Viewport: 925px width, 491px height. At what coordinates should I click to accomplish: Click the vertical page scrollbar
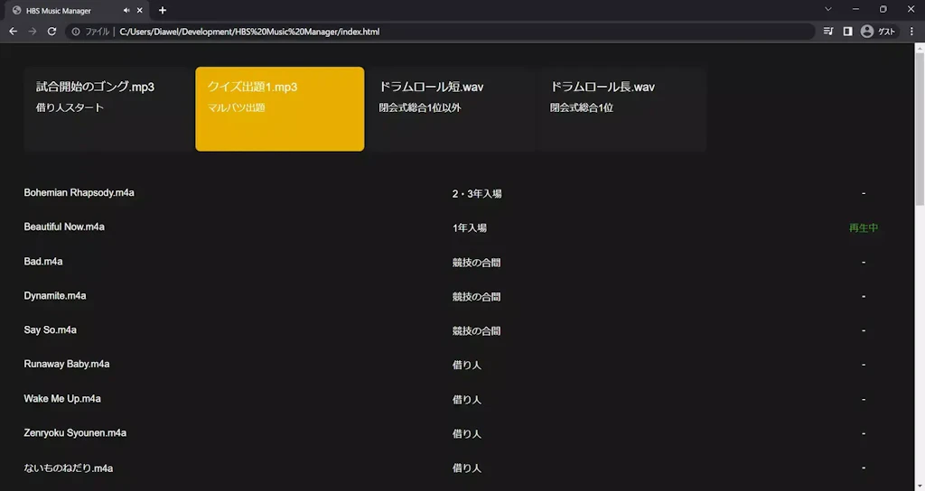click(920, 128)
